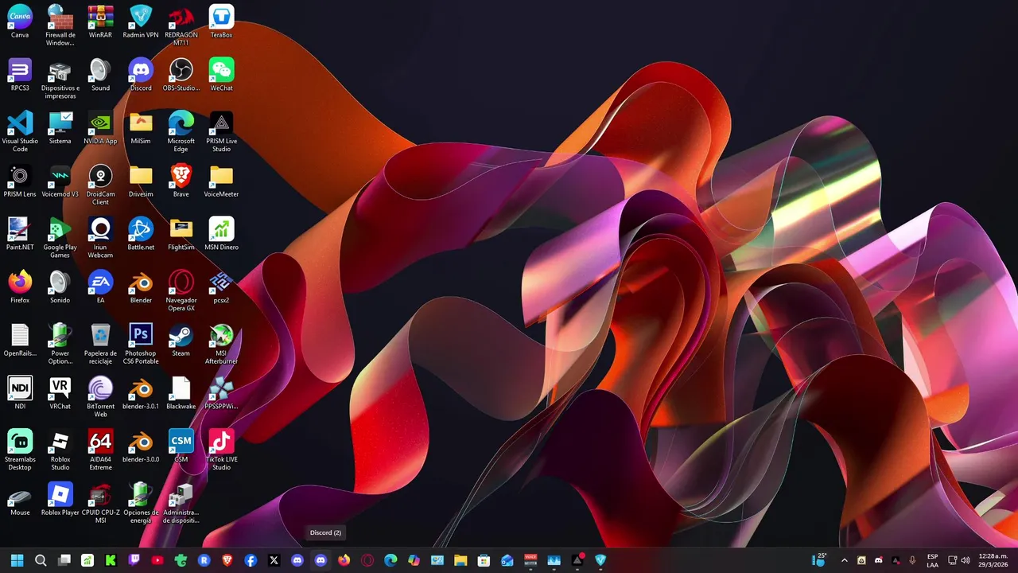Launch WinRAR from the desktop
The height and width of the screenshot is (573, 1018).
point(100,21)
